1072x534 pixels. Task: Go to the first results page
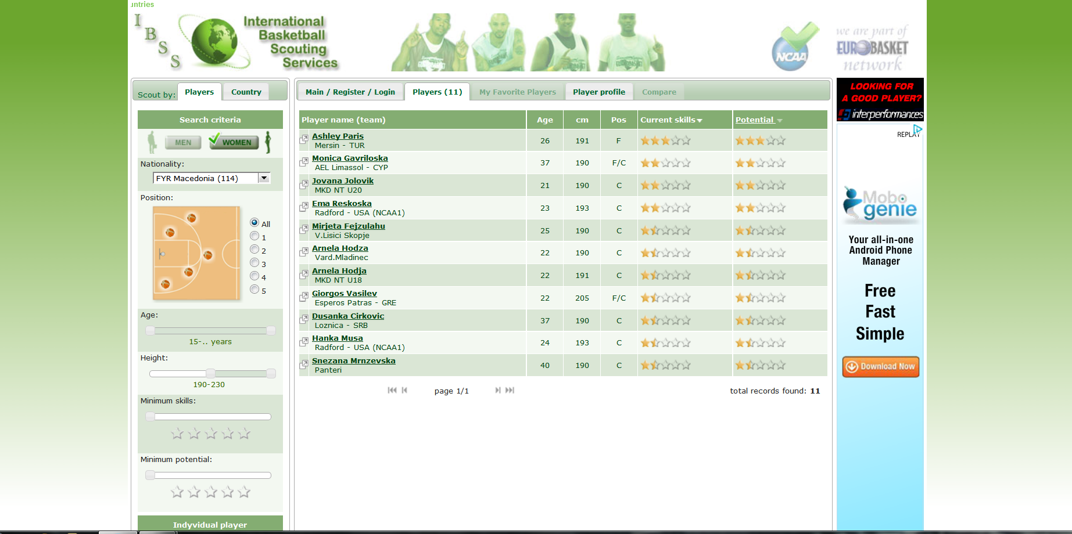coord(392,391)
